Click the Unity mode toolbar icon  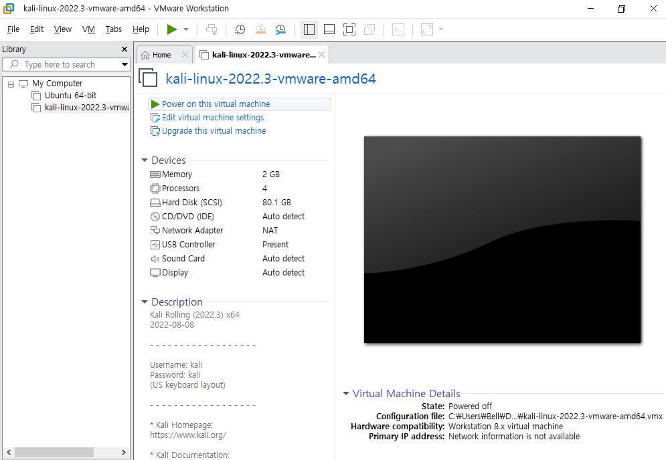pos(369,29)
